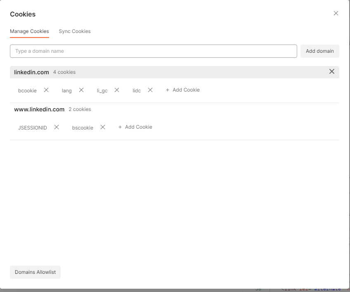Delete the bscookie cookie
This screenshot has height=292, width=350.
103,127
